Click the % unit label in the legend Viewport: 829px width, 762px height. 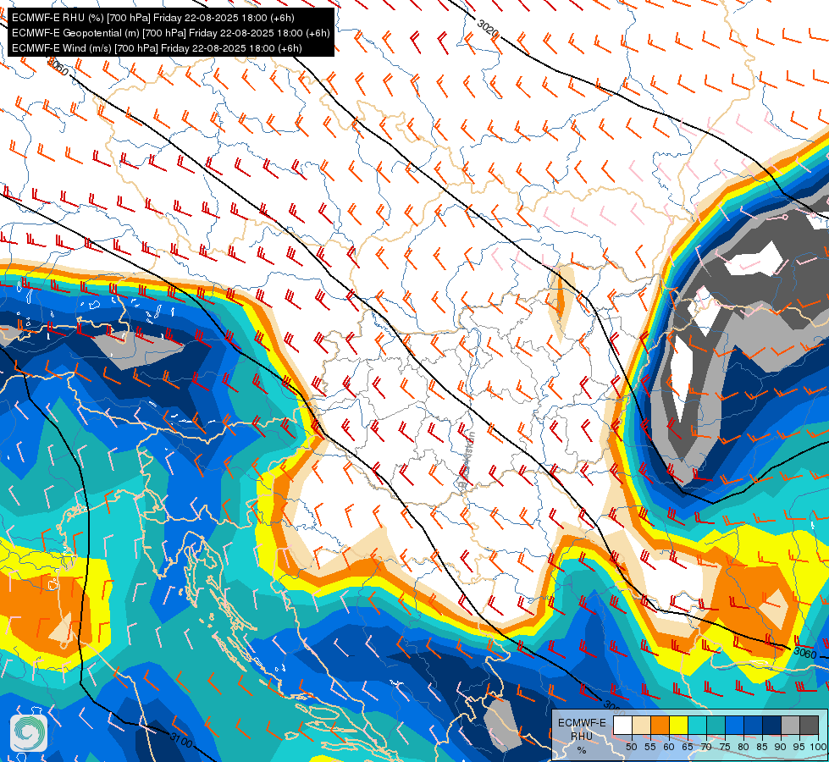click(x=582, y=750)
